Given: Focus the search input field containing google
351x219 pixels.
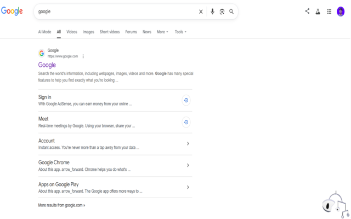Looking at the screenshot, I should 116,11.
